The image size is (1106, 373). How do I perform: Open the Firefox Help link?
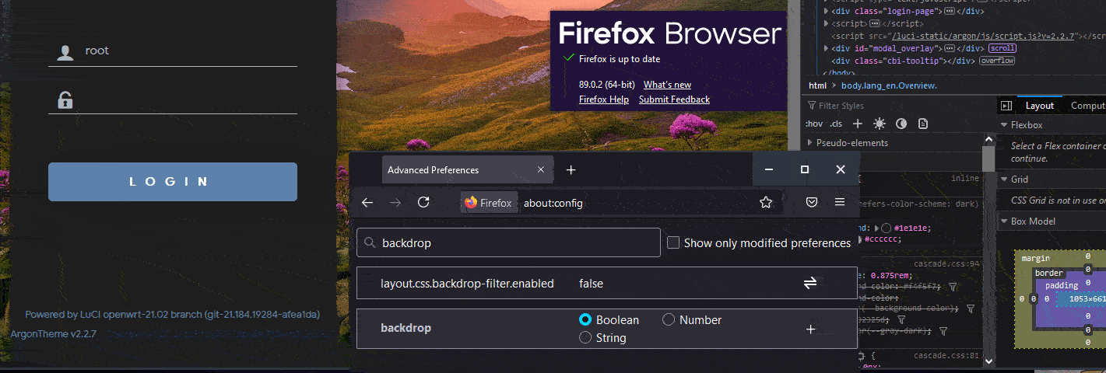pos(604,99)
